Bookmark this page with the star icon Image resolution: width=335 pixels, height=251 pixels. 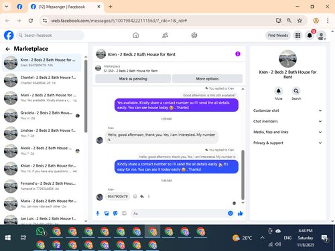pyautogui.click(x=299, y=21)
